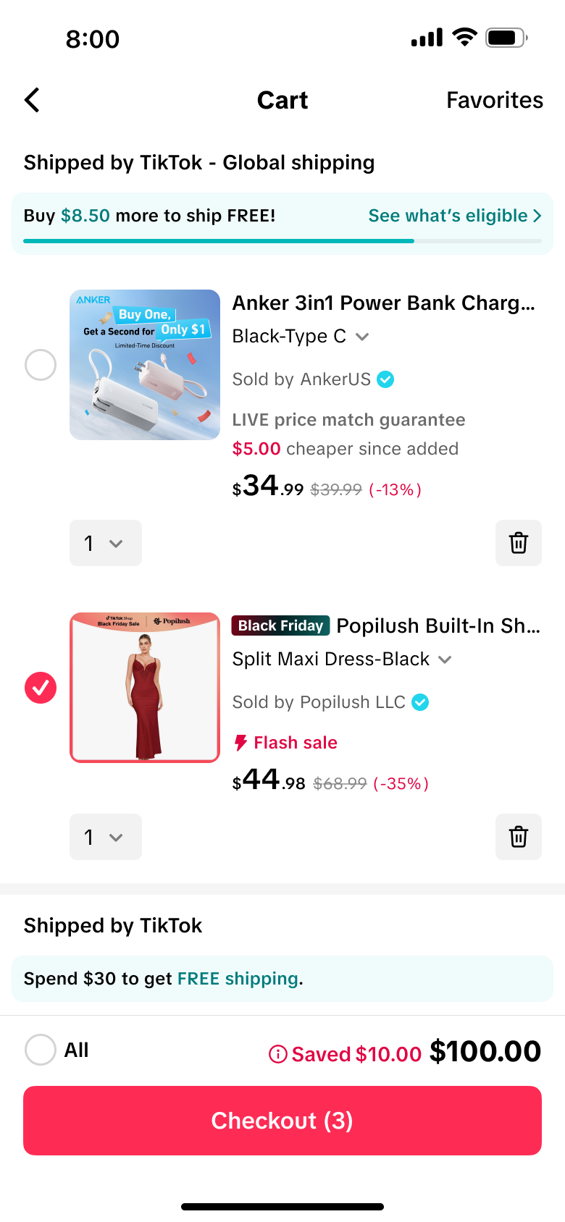Tap the battery status icon
Image resolution: width=565 pixels, height=1222 pixels.
tap(506, 38)
